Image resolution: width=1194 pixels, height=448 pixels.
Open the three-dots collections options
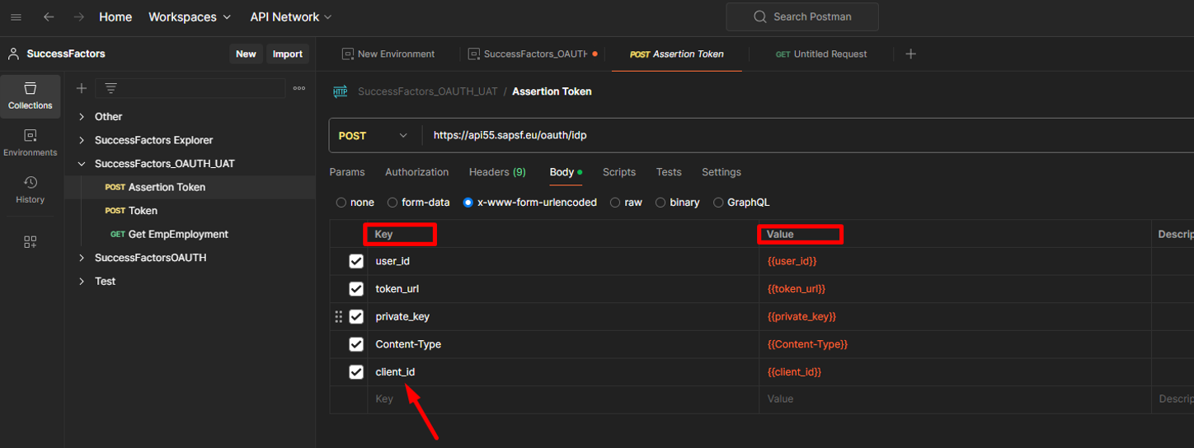coord(299,88)
